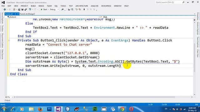The width and height of the screenshot is (200, 112).
Task: Open the Windows Start orb
Action: tap(4, 109)
